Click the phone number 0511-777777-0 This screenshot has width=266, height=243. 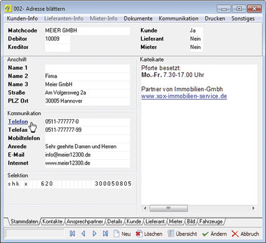click(88, 122)
